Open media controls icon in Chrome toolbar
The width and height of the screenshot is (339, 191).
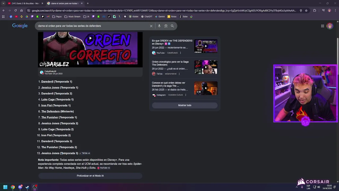click(x=323, y=11)
